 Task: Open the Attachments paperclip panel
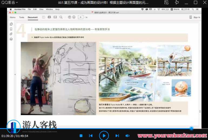[11, 34]
